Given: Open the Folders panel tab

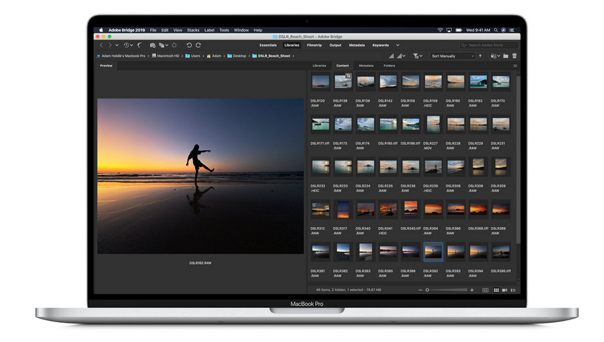Looking at the screenshot, I should 389,66.
